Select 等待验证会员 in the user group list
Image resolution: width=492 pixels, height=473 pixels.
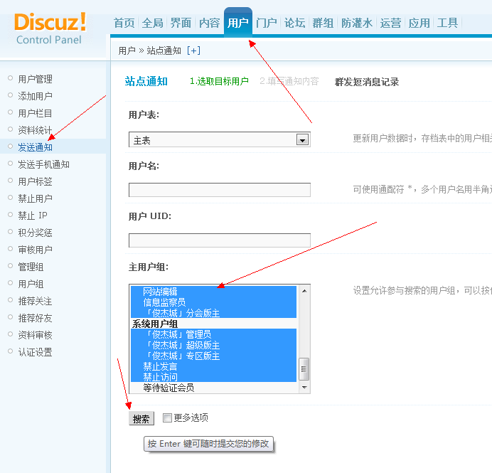213,388
